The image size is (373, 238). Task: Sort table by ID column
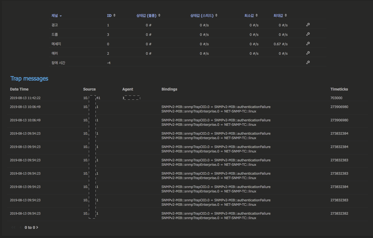[111, 16]
